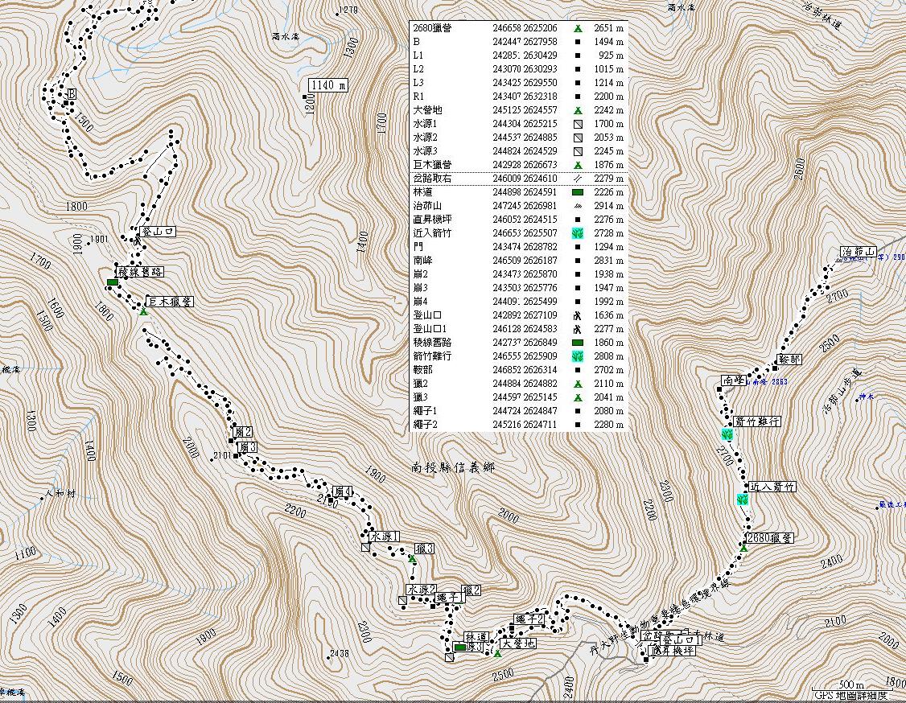
Task: Click the 崩3 label on the map
Action: click(245, 447)
